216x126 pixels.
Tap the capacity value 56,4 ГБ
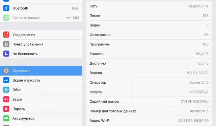click(202, 54)
